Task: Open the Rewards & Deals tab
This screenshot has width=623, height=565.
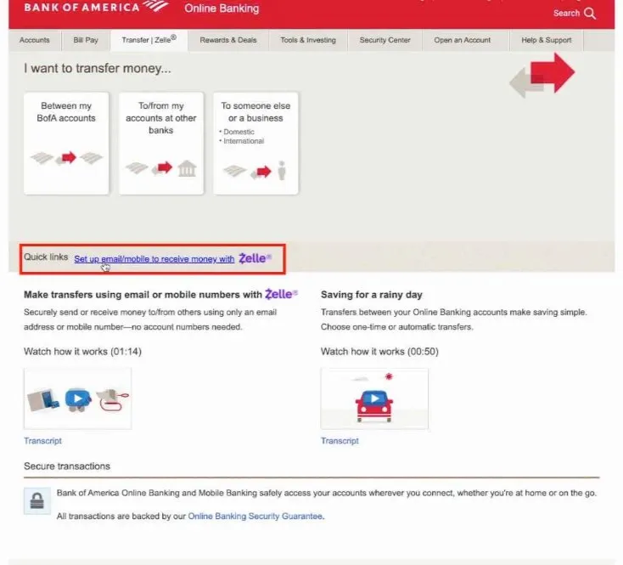Action: pyautogui.click(x=228, y=40)
